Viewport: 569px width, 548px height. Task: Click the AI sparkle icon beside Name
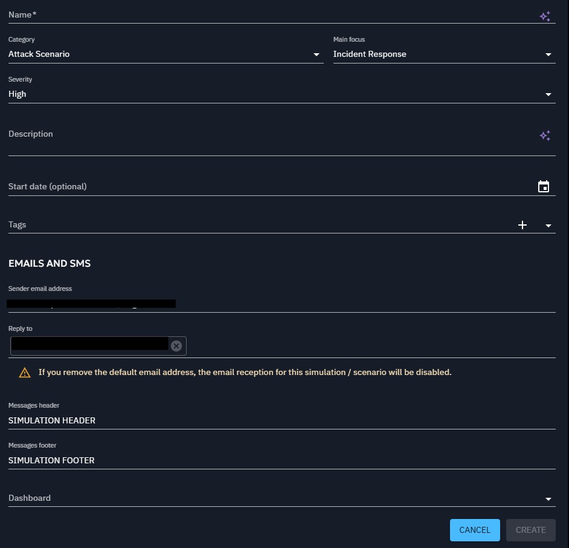click(x=544, y=16)
